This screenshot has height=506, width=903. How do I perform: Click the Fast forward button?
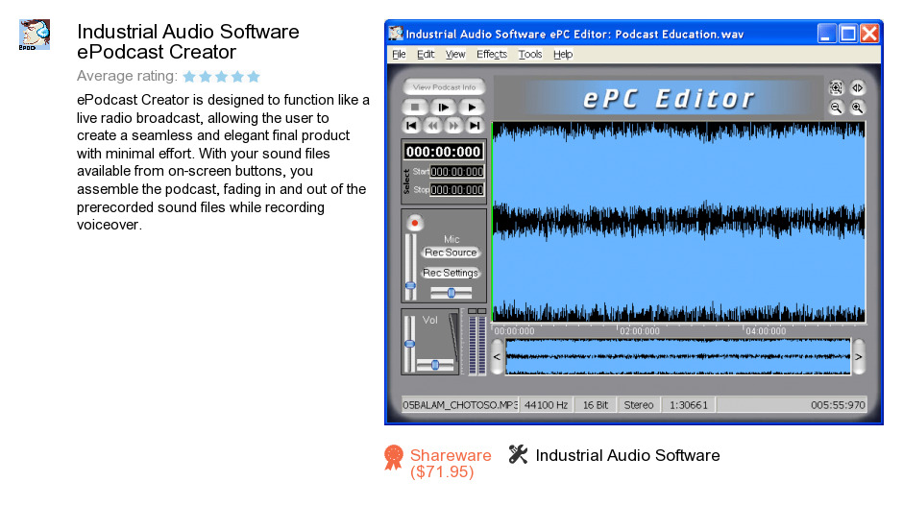[x=453, y=126]
